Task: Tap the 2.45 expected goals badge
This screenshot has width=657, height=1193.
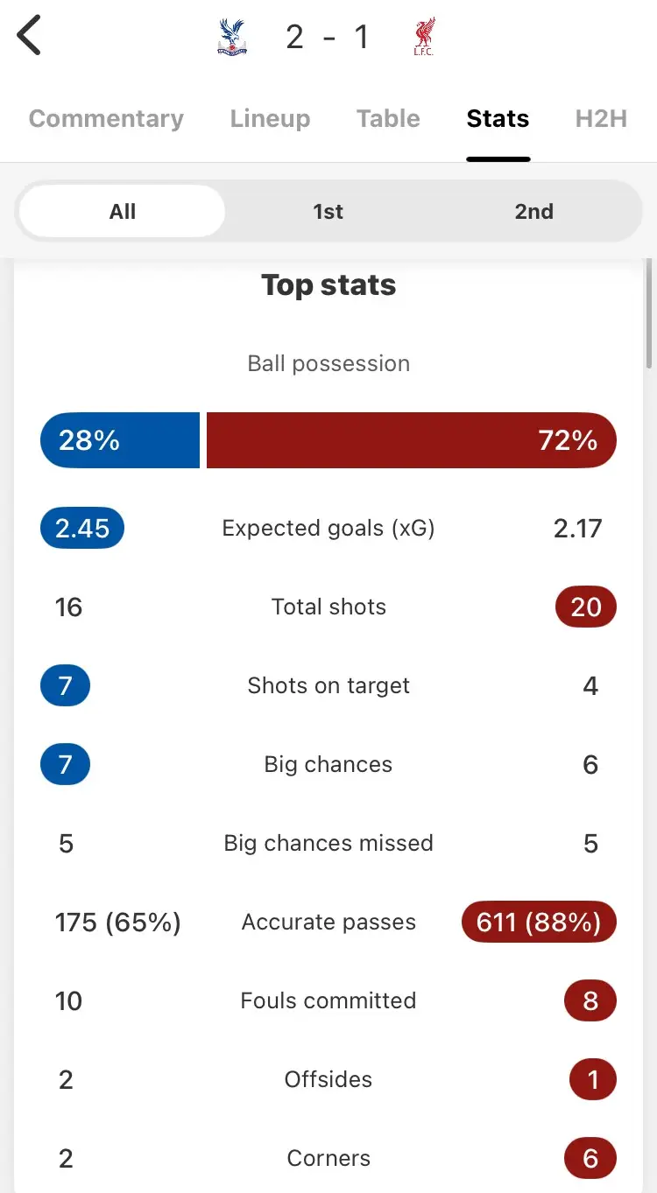Action: click(82, 529)
